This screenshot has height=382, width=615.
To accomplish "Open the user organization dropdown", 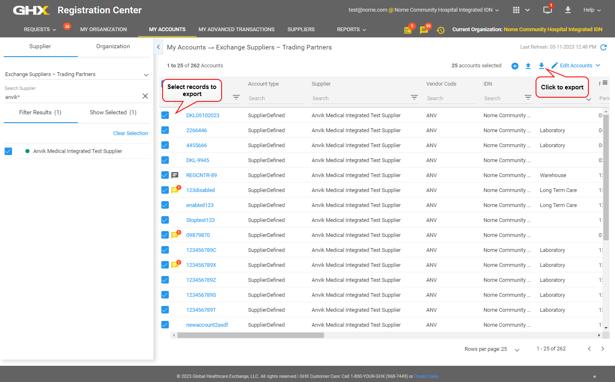I will [x=424, y=10].
